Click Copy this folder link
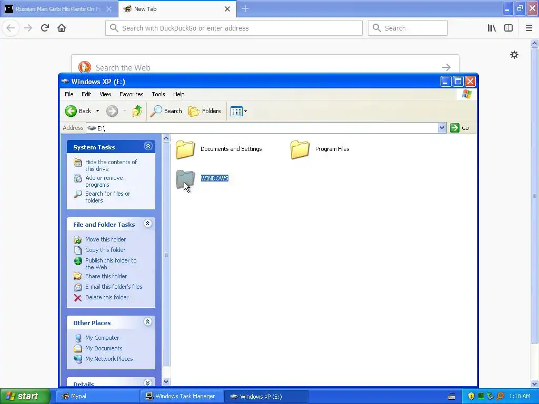Image resolution: width=539 pixels, height=404 pixels. (x=105, y=250)
